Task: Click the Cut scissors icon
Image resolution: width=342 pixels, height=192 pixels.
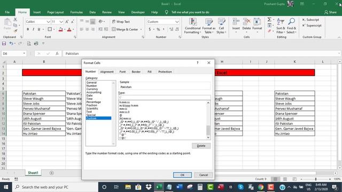Action: coord(15,20)
